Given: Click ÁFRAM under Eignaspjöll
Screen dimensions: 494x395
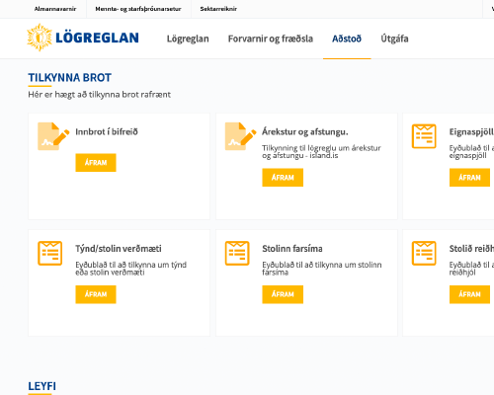Looking at the screenshot, I should pos(469,178).
